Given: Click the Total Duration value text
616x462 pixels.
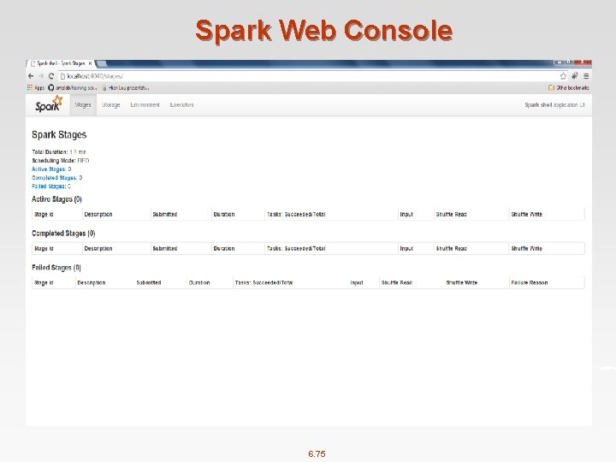Looking at the screenshot, I should point(77,152).
